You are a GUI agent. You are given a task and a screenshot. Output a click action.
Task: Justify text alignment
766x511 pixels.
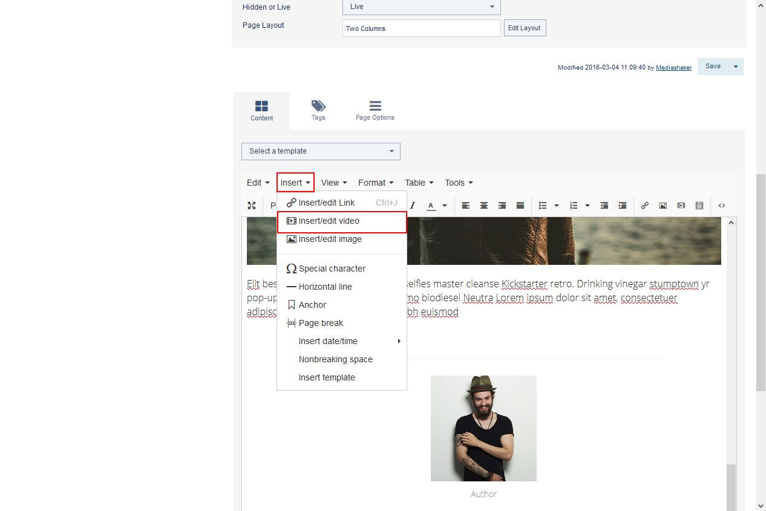(x=520, y=206)
